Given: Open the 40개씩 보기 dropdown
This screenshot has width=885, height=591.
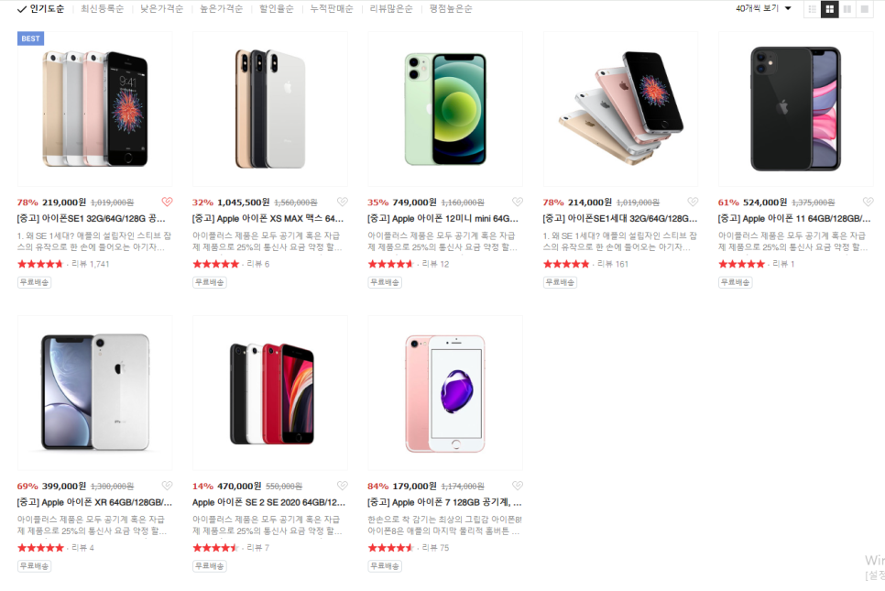Looking at the screenshot, I should click(x=763, y=8).
